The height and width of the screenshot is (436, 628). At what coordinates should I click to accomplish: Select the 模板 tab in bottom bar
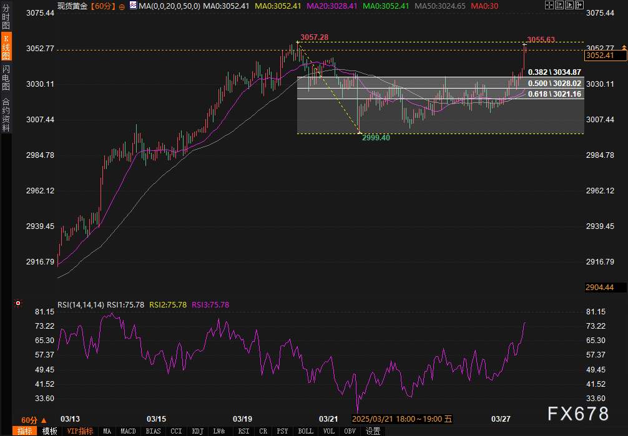click(x=50, y=431)
